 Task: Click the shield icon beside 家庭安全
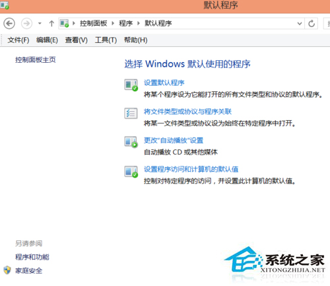(x=7, y=270)
